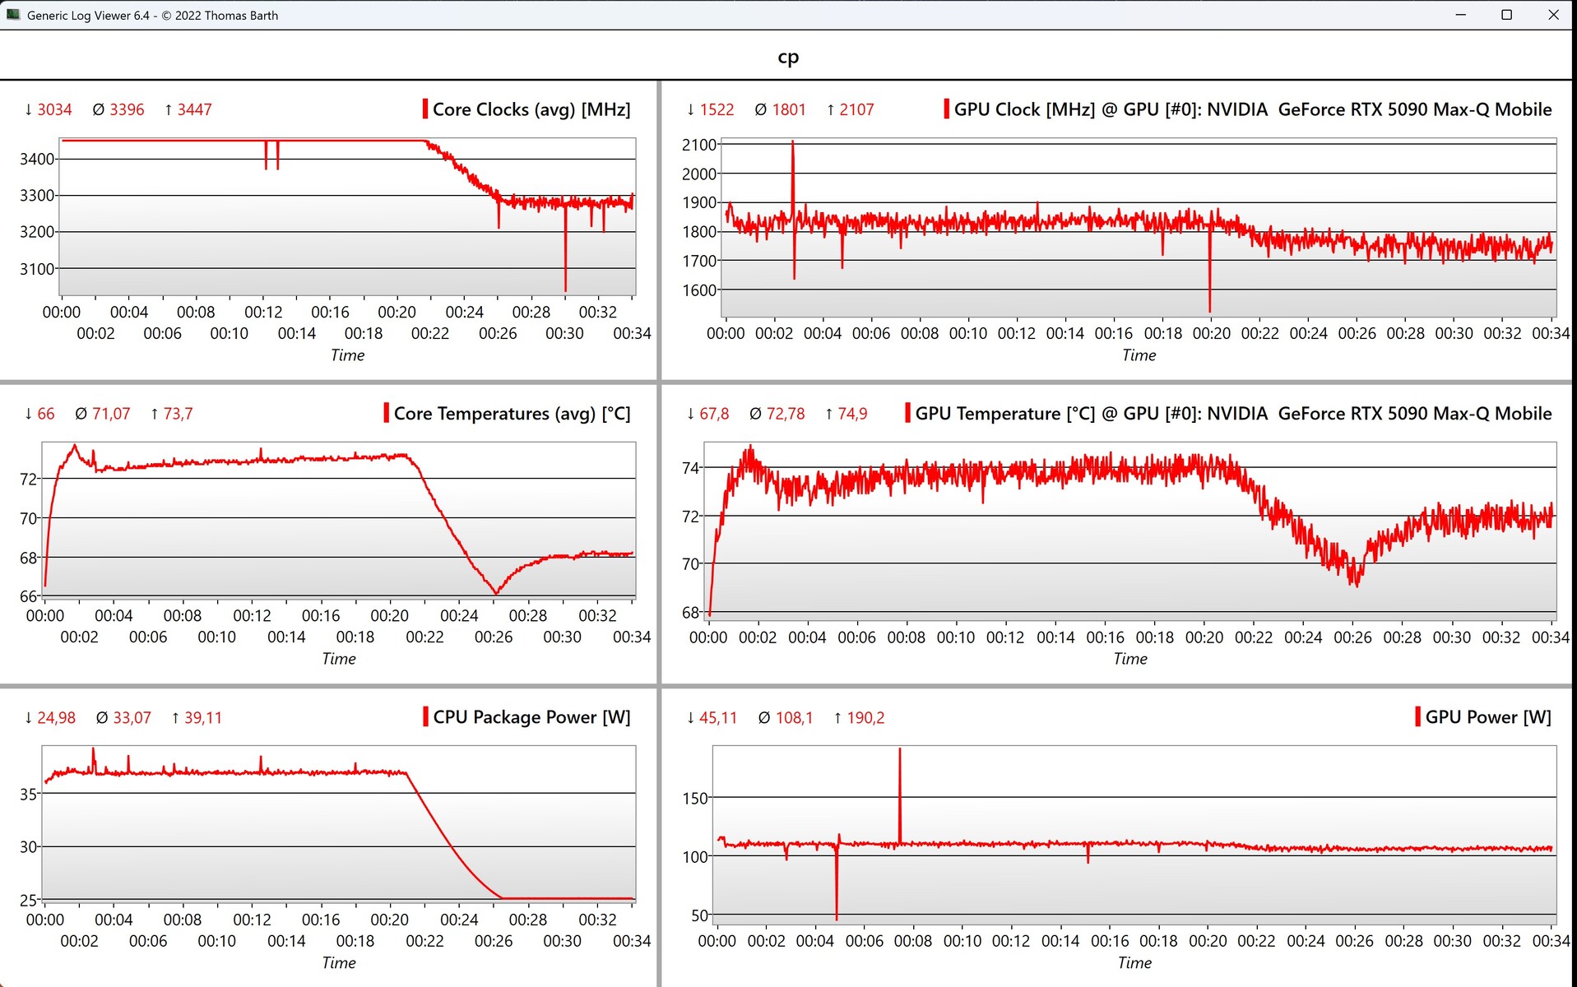Click the CPU Package Power [W] legend text
Screen dimensions: 1577x987
(x=531, y=716)
